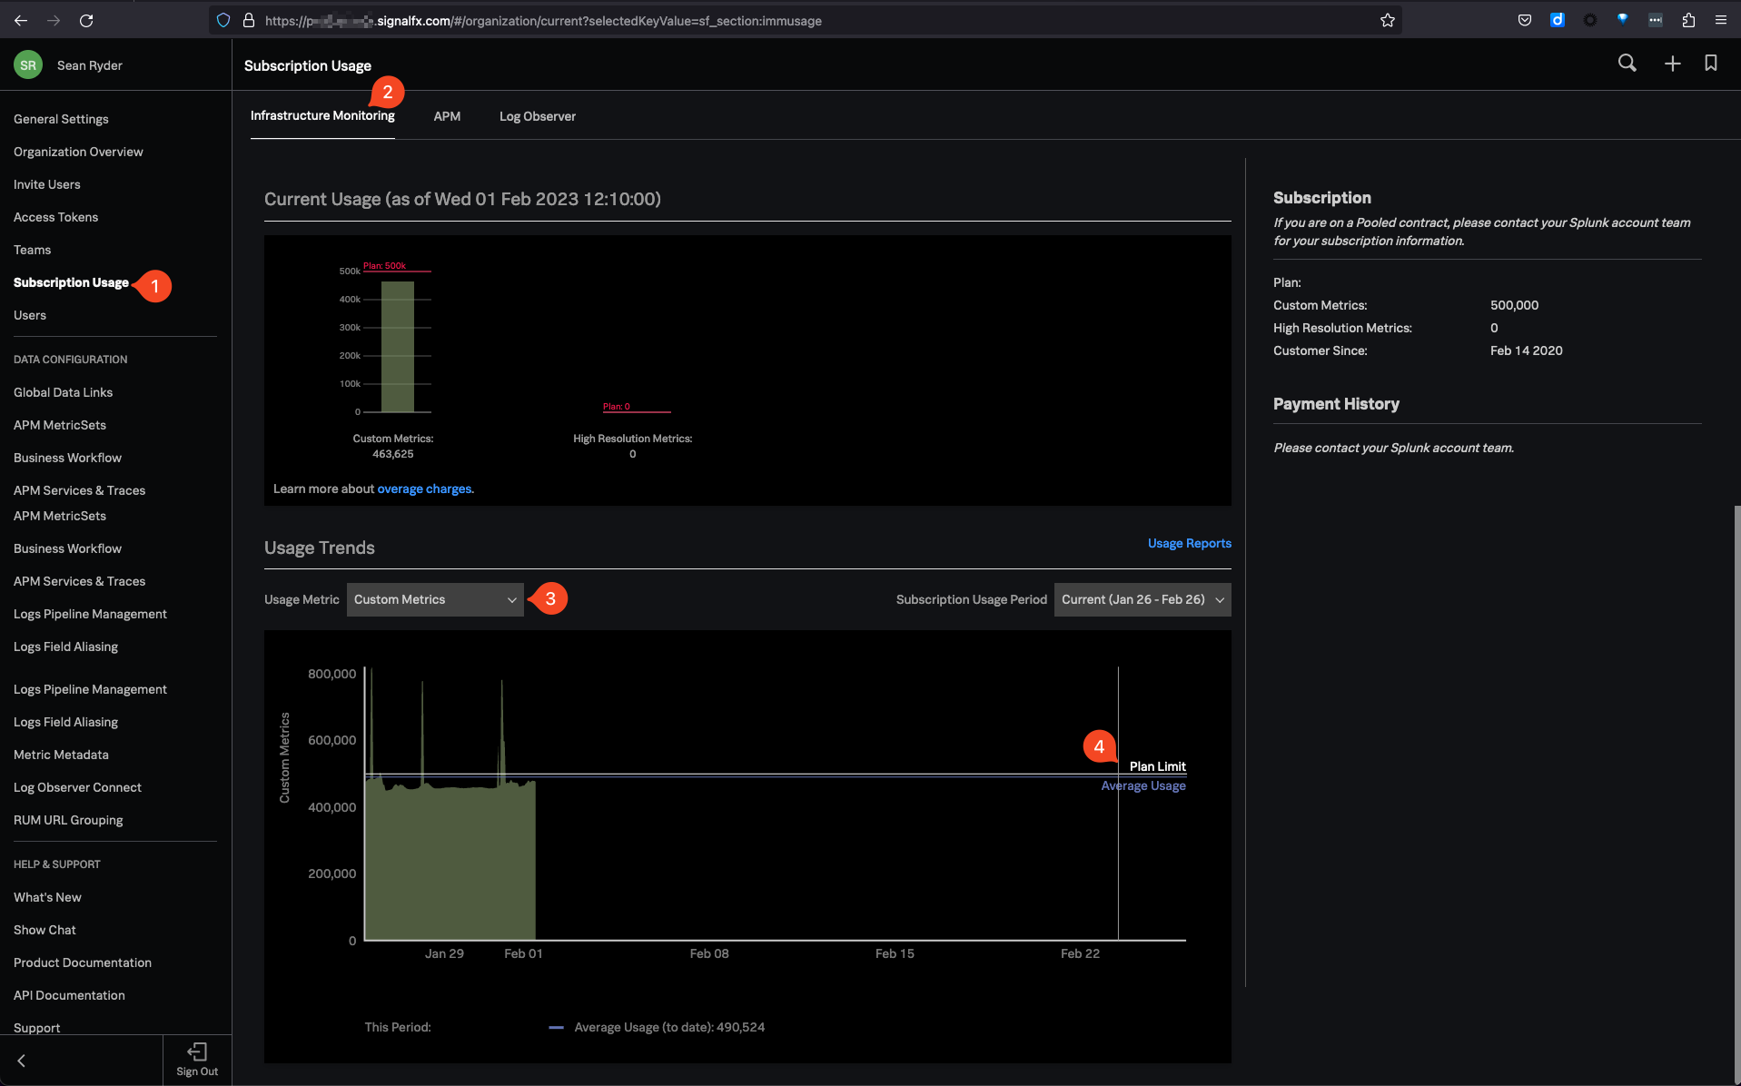Open the search magnifier icon
The image size is (1741, 1086).
pos(1627,64)
